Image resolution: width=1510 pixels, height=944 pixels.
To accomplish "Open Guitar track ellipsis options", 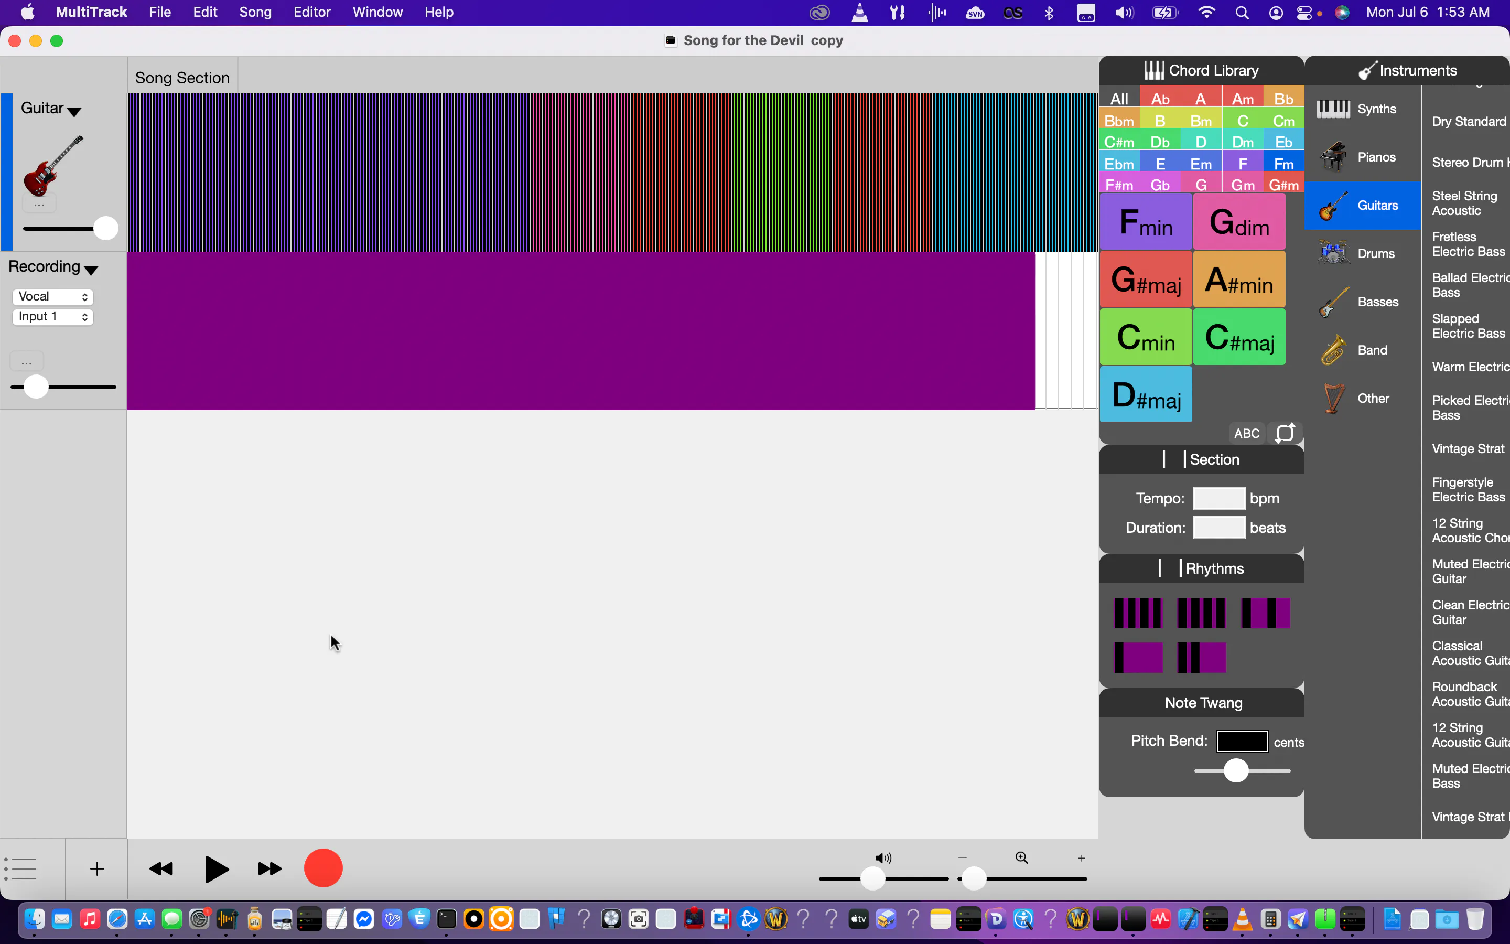I will click(39, 203).
